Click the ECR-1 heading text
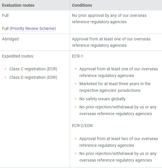Viewport: 162px width, 168px height. [78, 56]
